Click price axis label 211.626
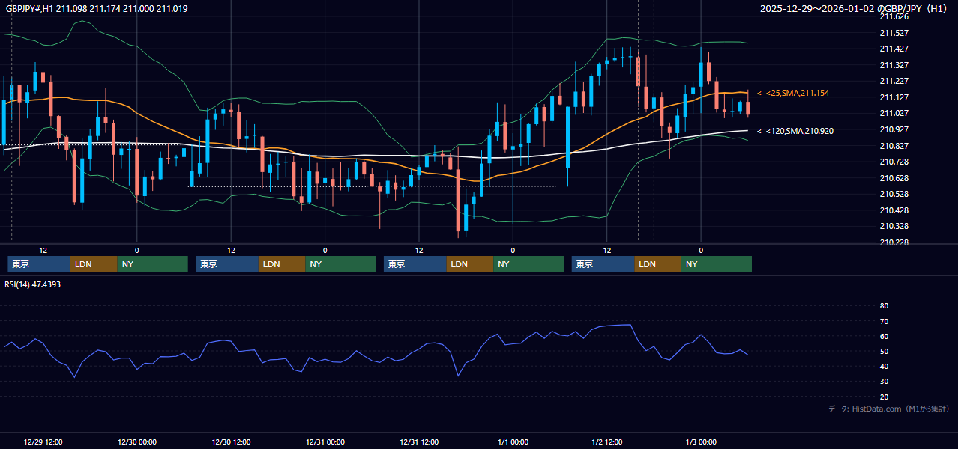958x449 pixels. click(x=894, y=16)
